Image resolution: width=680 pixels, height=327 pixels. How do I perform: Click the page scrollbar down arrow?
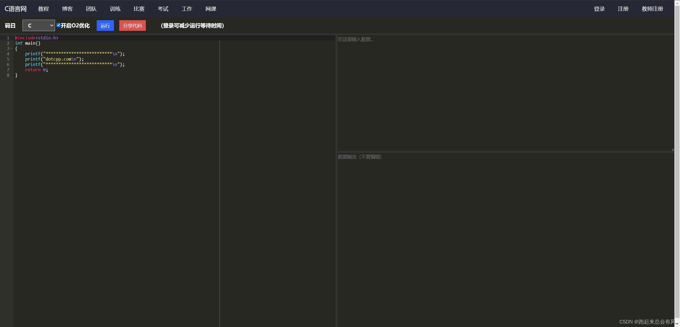pyautogui.click(x=677, y=324)
